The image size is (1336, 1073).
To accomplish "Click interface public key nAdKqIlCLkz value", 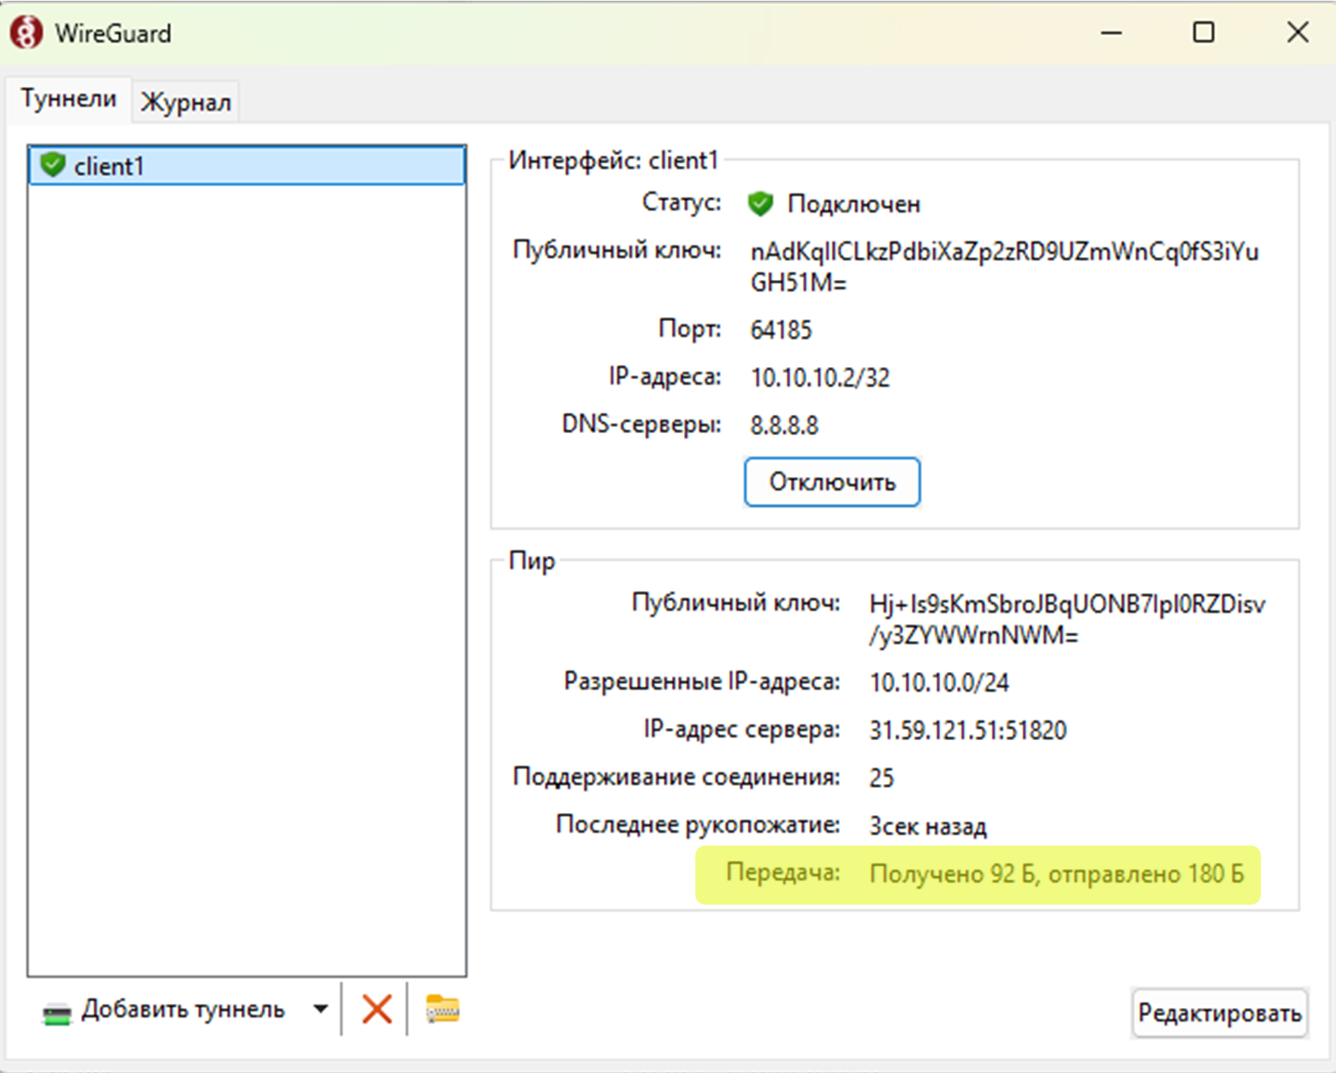I will tap(1005, 267).
